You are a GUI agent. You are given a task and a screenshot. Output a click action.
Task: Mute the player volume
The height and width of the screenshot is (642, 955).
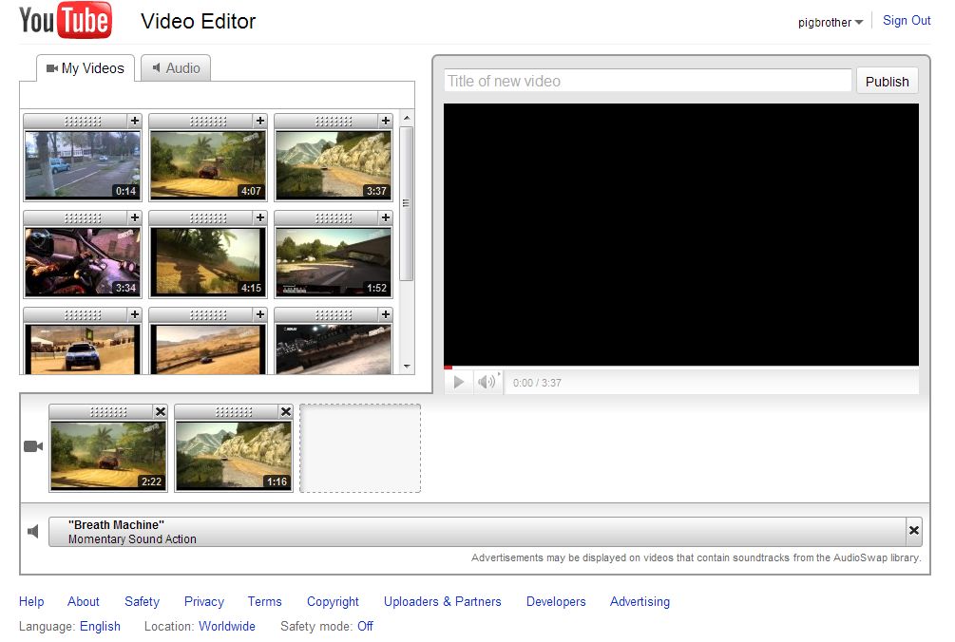pos(487,382)
